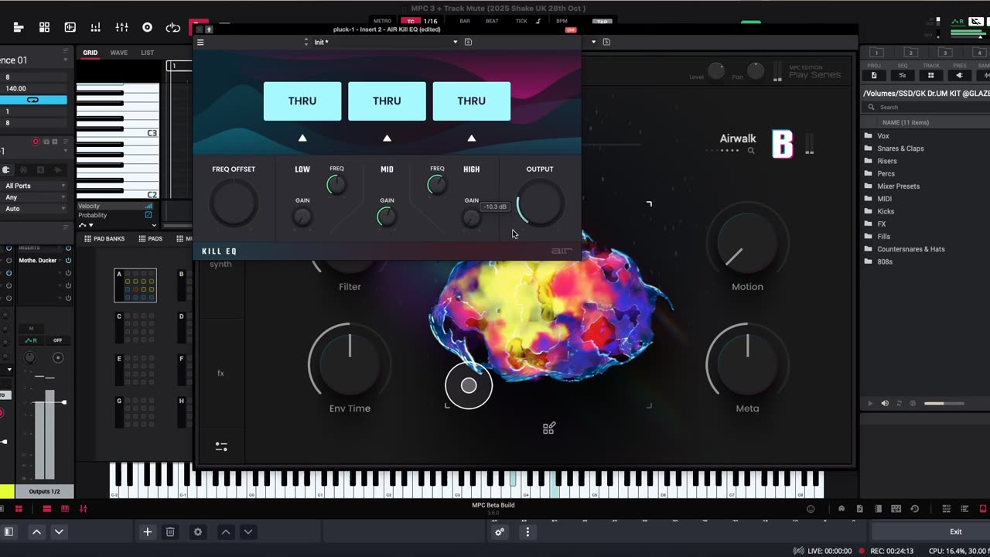Image resolution: width=990 pixels, height=557 pixels.
Task: Open the PADS tab
Action: [x=151, y=239]
